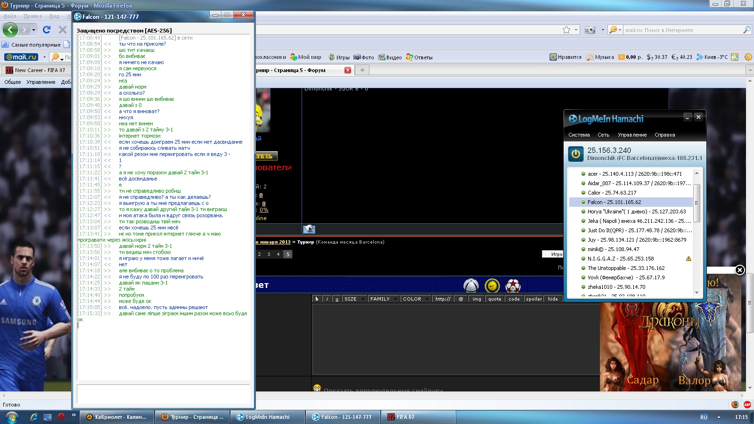Stop loading with the X toolbar icon
Viewport: 754px width, 424px height.
tap(62, 30)
